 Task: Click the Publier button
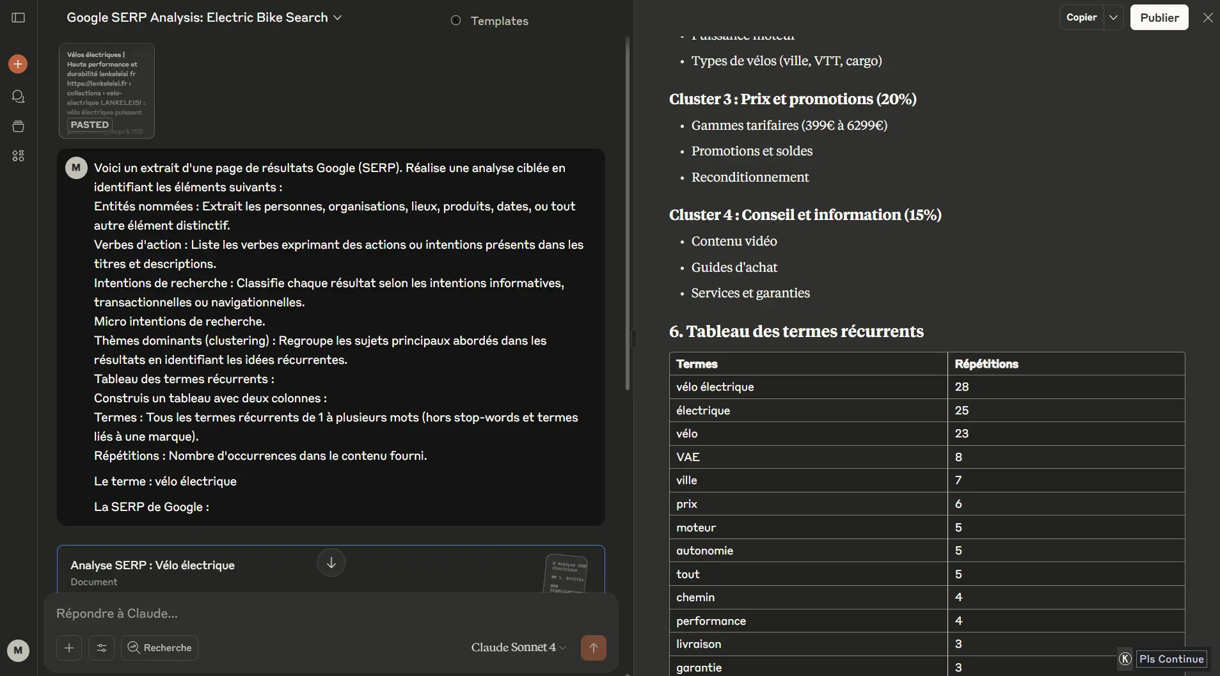1159,18
